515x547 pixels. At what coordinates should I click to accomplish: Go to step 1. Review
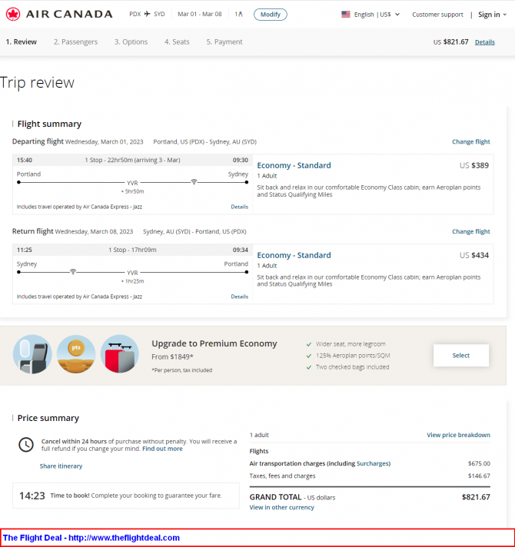click(22, 41)
